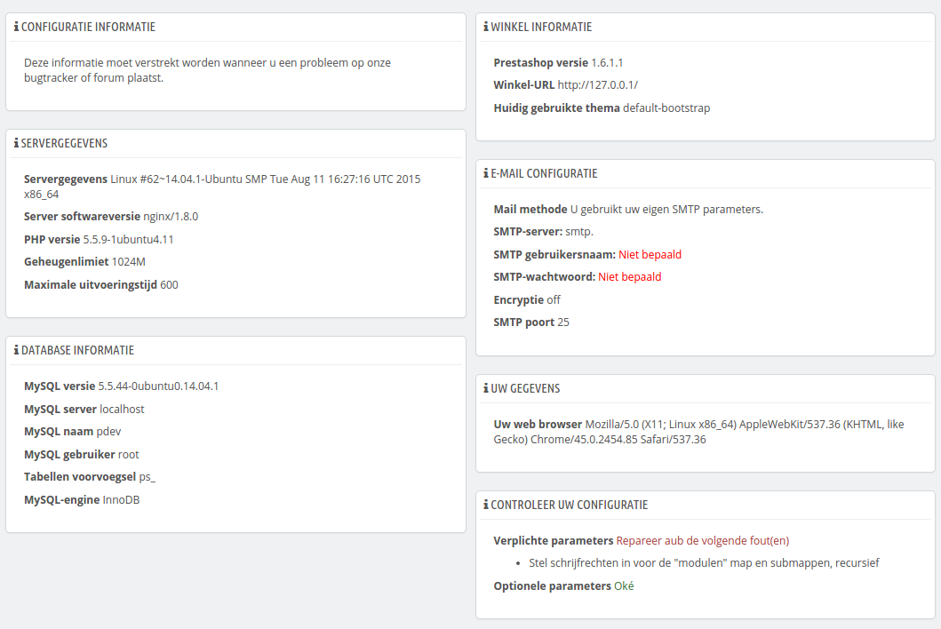This screenshot has width=941, height=629.
Task: Click the red 'Niet bepaald' SMTP-wachtwoord text
Action: tap(629, 276)
